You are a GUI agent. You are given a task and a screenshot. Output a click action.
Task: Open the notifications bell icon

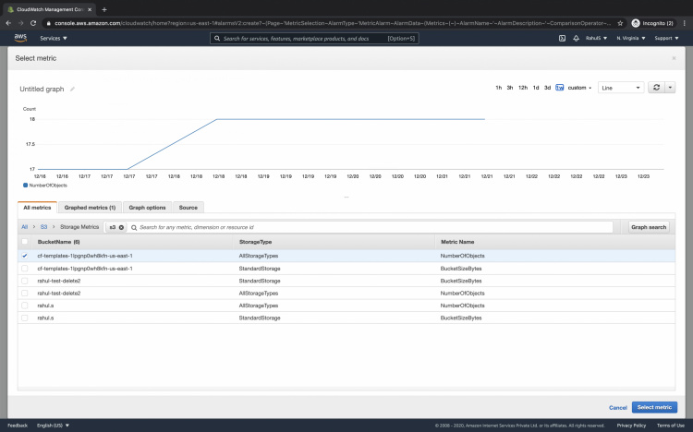[x=577, y=39]
